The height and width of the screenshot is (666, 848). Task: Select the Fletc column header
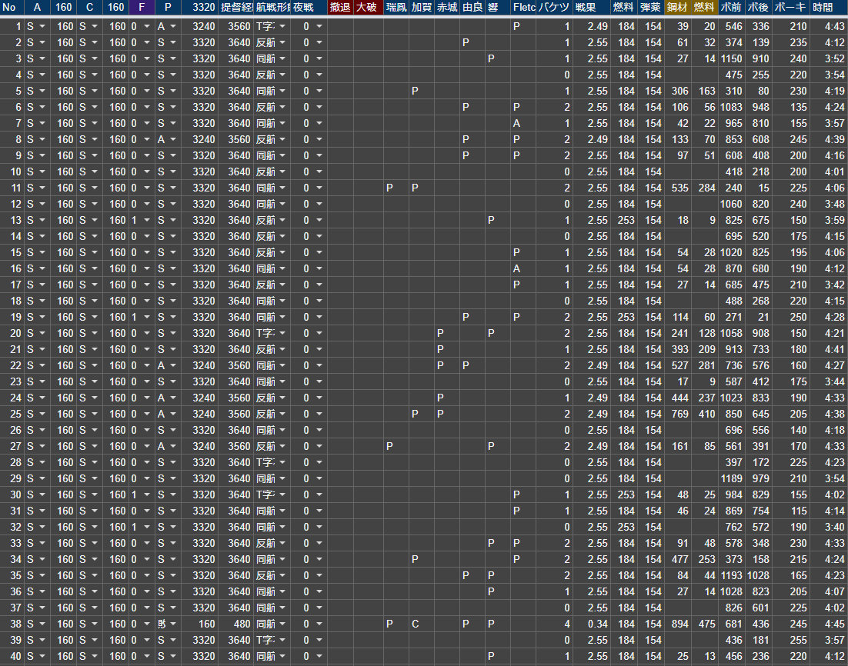point(523,8)
